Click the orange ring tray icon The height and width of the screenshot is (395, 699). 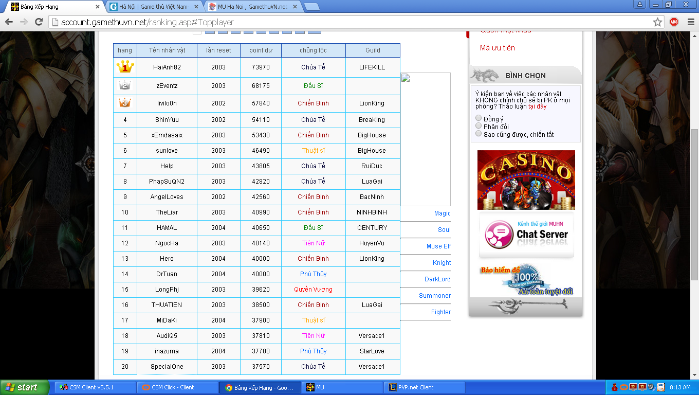pos(624,387)
